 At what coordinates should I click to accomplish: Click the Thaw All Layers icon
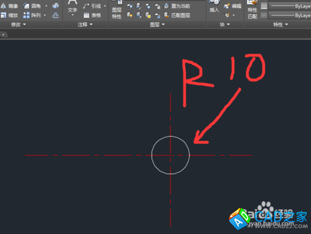148,16
